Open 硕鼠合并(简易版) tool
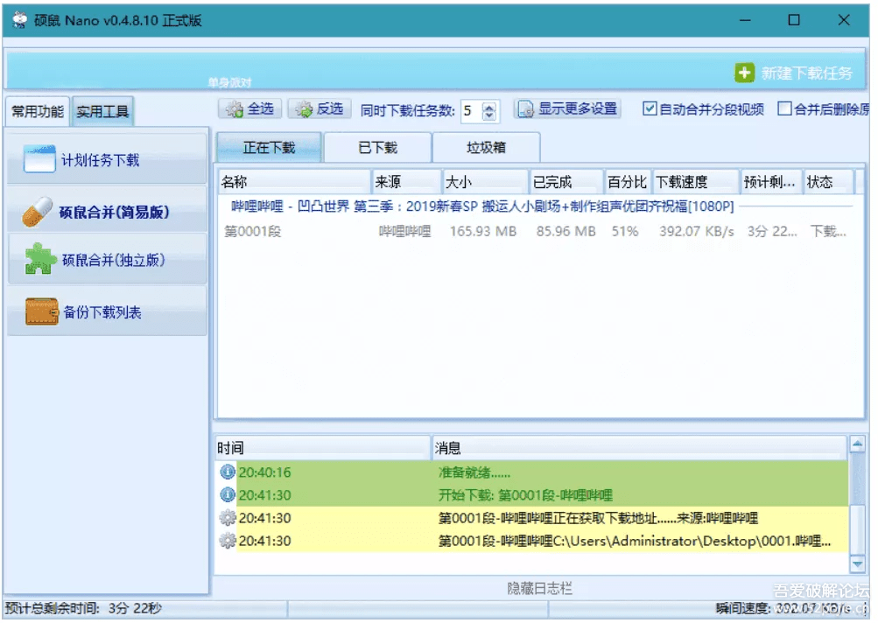Viewport: 878px width, 623px height. [x=107, y=212]
